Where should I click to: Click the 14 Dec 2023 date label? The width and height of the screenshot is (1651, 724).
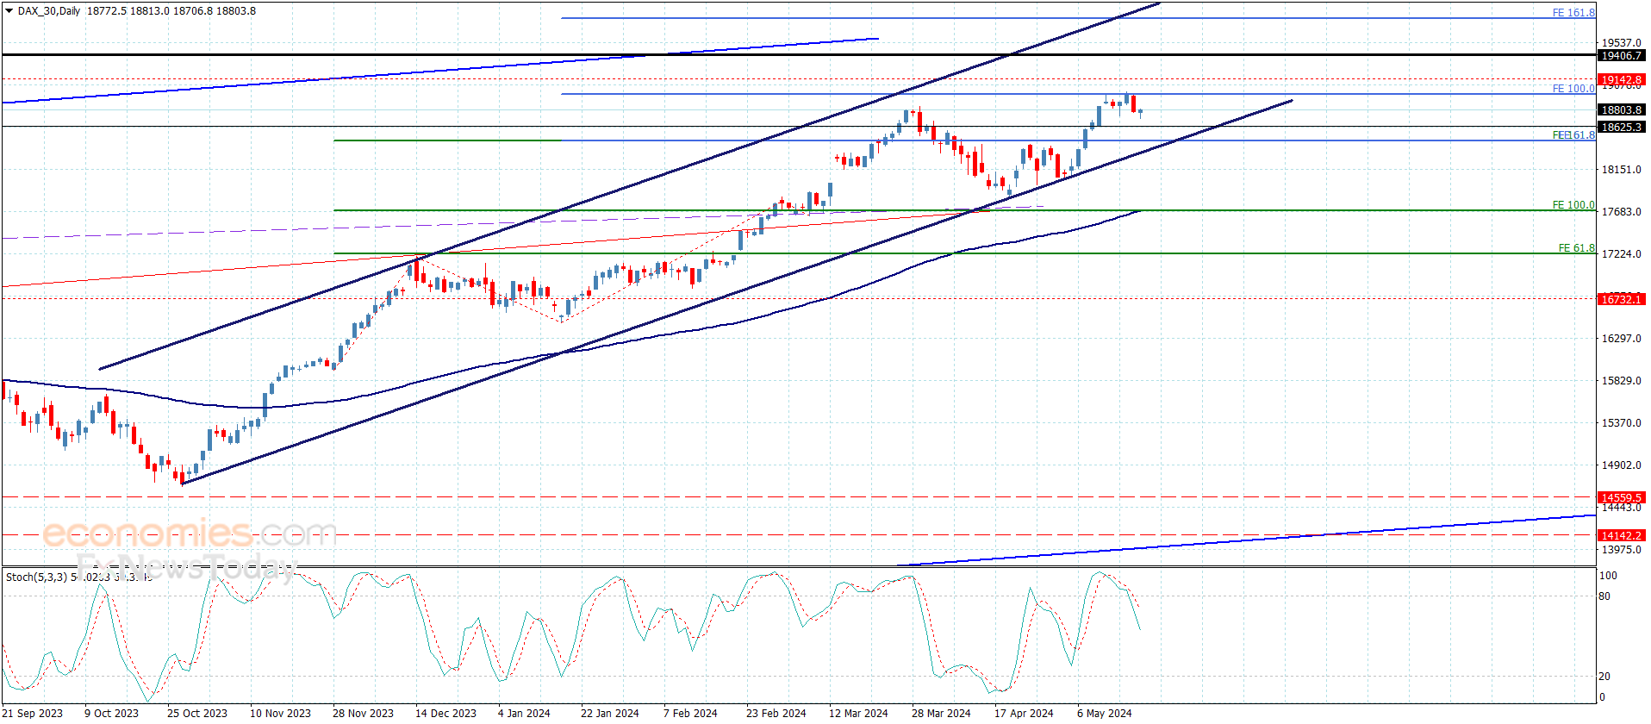point(445,713)
